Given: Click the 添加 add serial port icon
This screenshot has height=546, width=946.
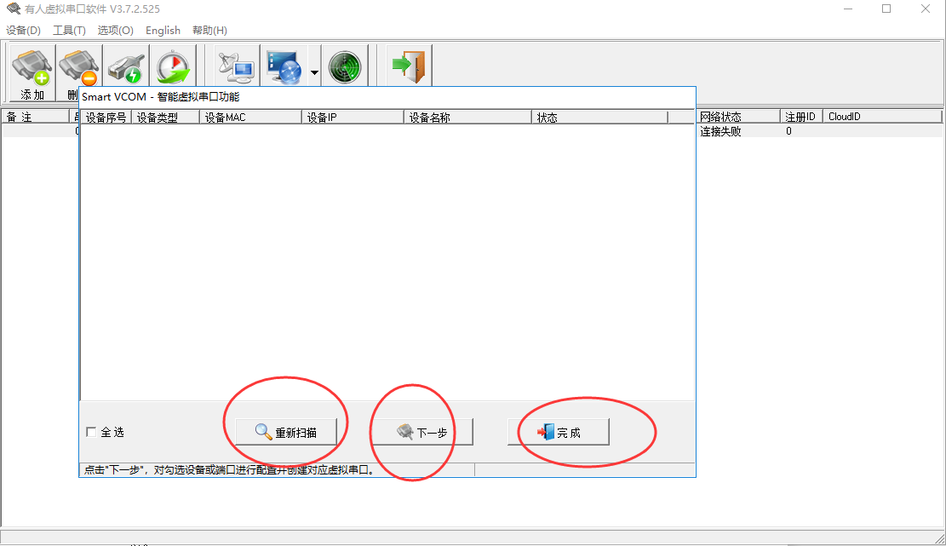Looking at the screenshot, I should click(x=32, y=66).
